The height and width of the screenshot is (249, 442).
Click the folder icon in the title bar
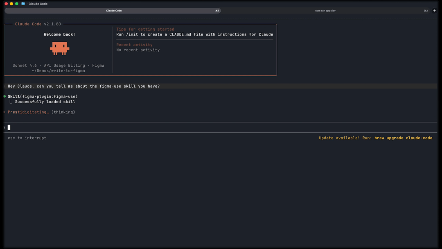pyautogui.click(x=23, y=4)
